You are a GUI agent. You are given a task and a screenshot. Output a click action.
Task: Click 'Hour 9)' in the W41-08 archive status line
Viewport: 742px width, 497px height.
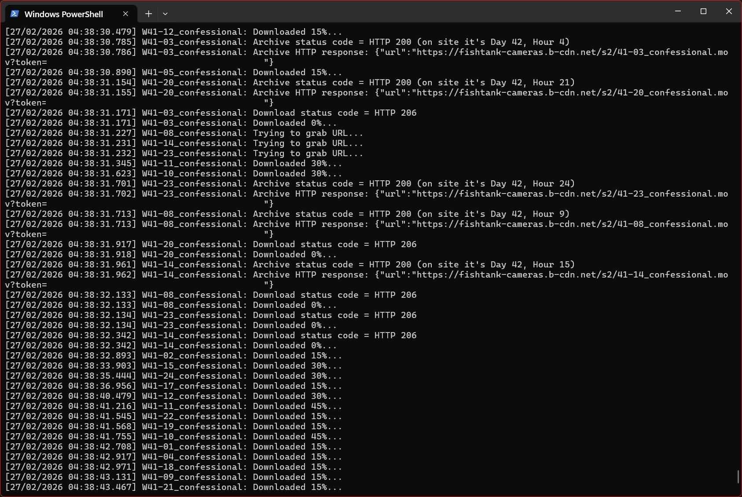(x=551, y=214)
